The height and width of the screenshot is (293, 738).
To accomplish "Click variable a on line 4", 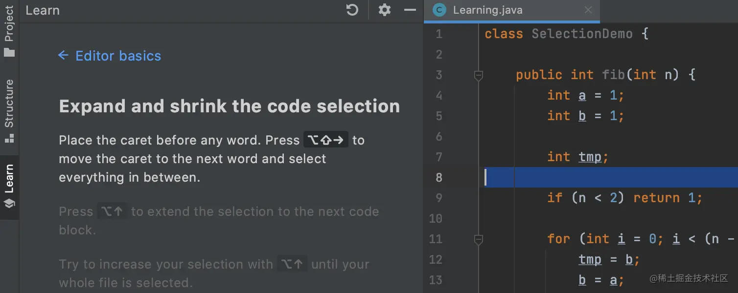I will [x=582, y=95].
